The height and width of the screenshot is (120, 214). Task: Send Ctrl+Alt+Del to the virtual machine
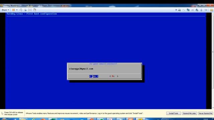21,10
